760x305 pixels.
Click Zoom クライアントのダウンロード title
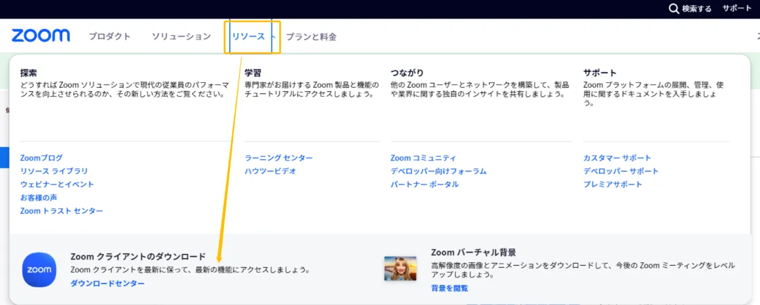pos(138,257)
